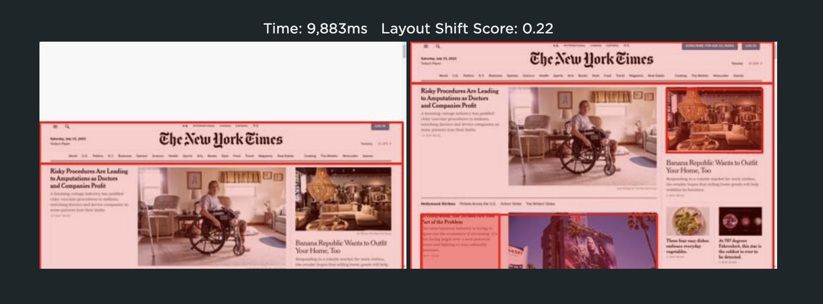Click New York Times logo in left screenshot
The height and width of the screenshot is (304, 823).
(221, 139)
